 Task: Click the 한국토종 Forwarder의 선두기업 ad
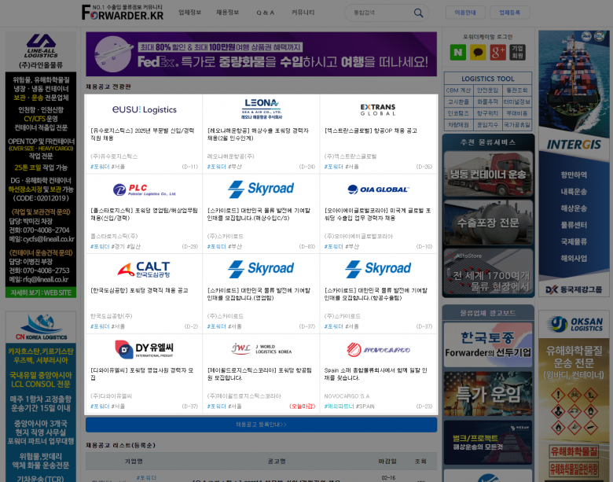(x=488, y=344)
